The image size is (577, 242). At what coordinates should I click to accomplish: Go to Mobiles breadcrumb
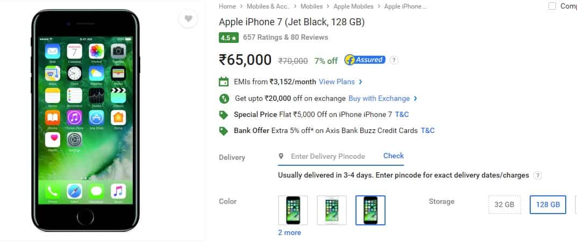click(x=311, y=6)
